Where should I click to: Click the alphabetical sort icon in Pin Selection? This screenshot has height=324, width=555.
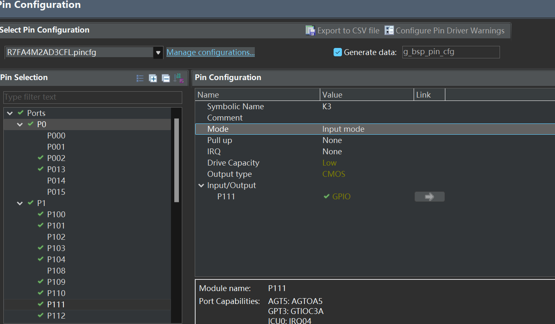click(x=178, y=78)
